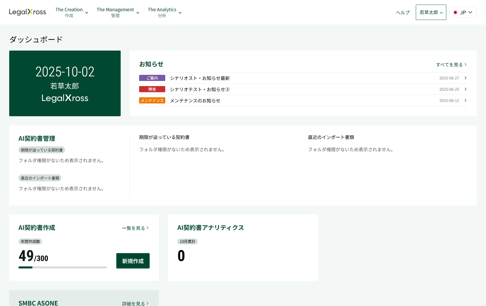This screenshot has height=306, width=486.
Task: Click the 新規作成 button
Action: click(x=133, y=261)
